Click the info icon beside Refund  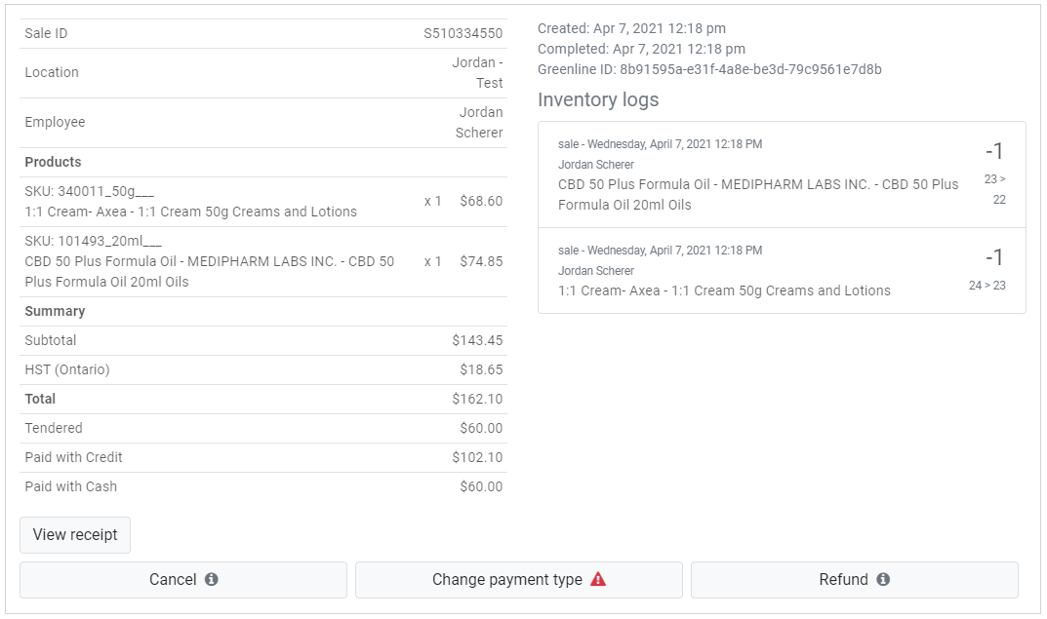click(x=883, y=579)
